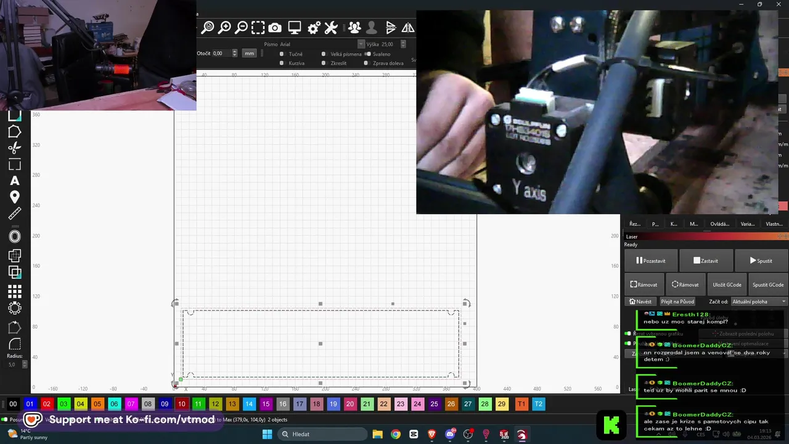This screenshot has height=444, width=789.
Task: Click the Otočit rotation input field
Action: [x=221, y=54]
